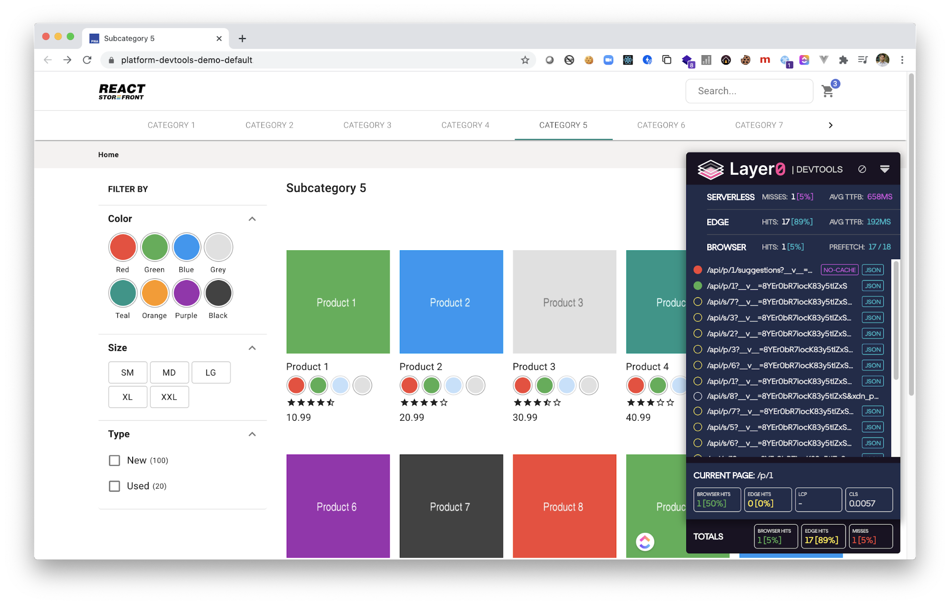Check the New type checkbox

(x=115, y=460)
